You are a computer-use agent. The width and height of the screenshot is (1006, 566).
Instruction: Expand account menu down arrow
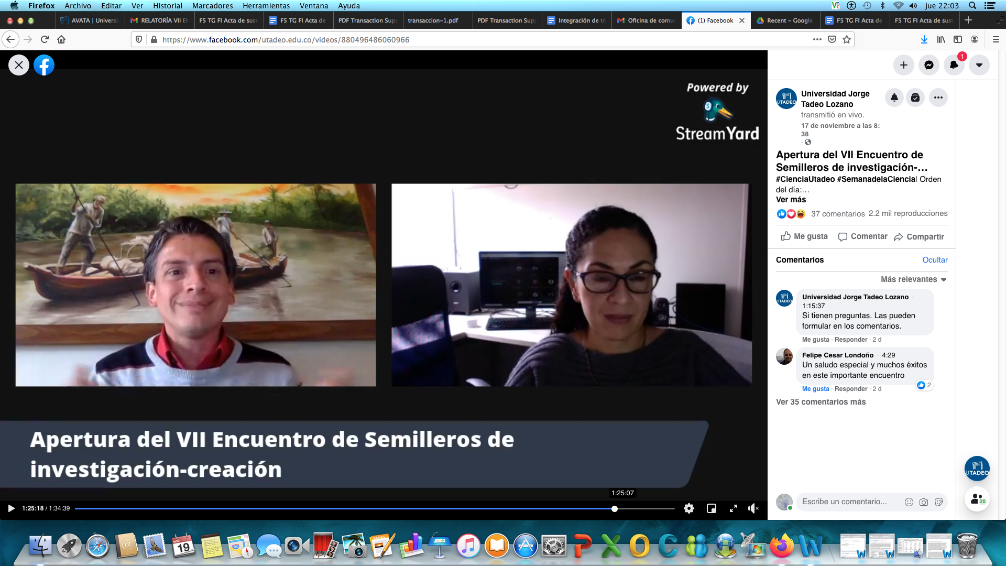[x=979, y=65]
